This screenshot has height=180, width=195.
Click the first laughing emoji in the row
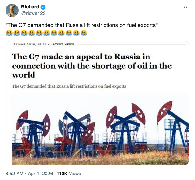pos(10,32)
